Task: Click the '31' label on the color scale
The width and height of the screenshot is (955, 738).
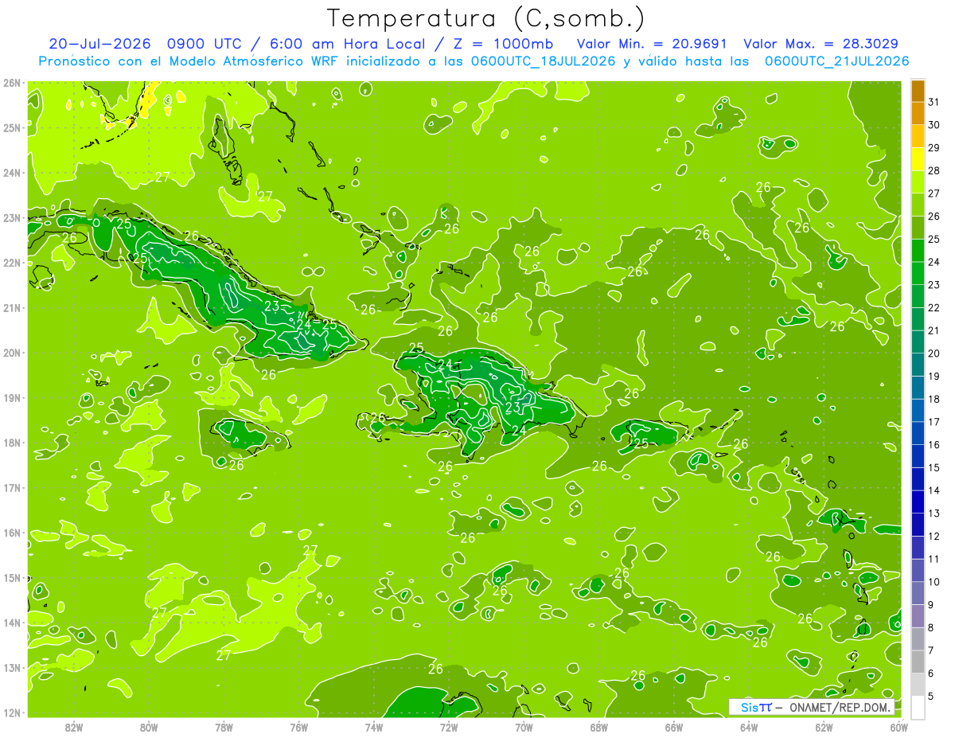Action: (934, 102)
